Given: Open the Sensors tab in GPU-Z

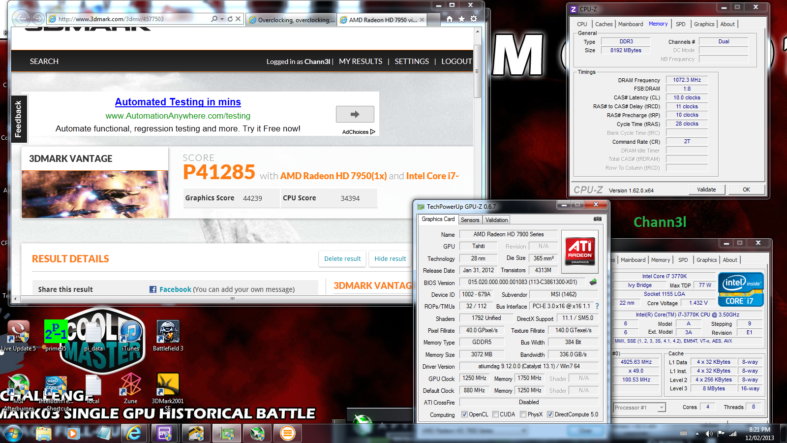Looking at the screenshot, I should point(470,220).
